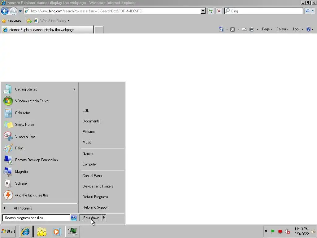This screenshot has width=317, height=238.
Task: Open the search provider dropdown arrow
Action: [x=313, y=11]
